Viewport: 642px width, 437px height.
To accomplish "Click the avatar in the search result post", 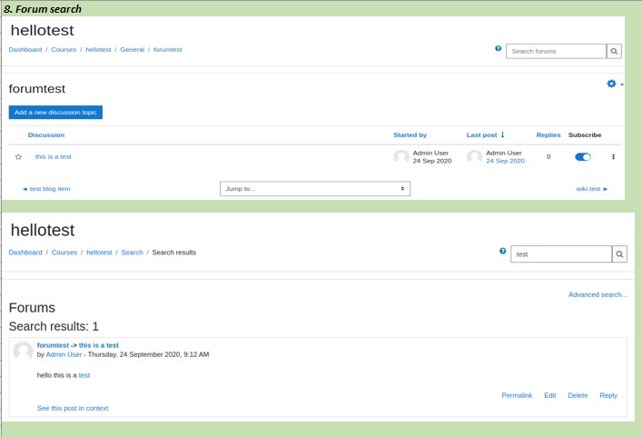I will click(23, 351).
